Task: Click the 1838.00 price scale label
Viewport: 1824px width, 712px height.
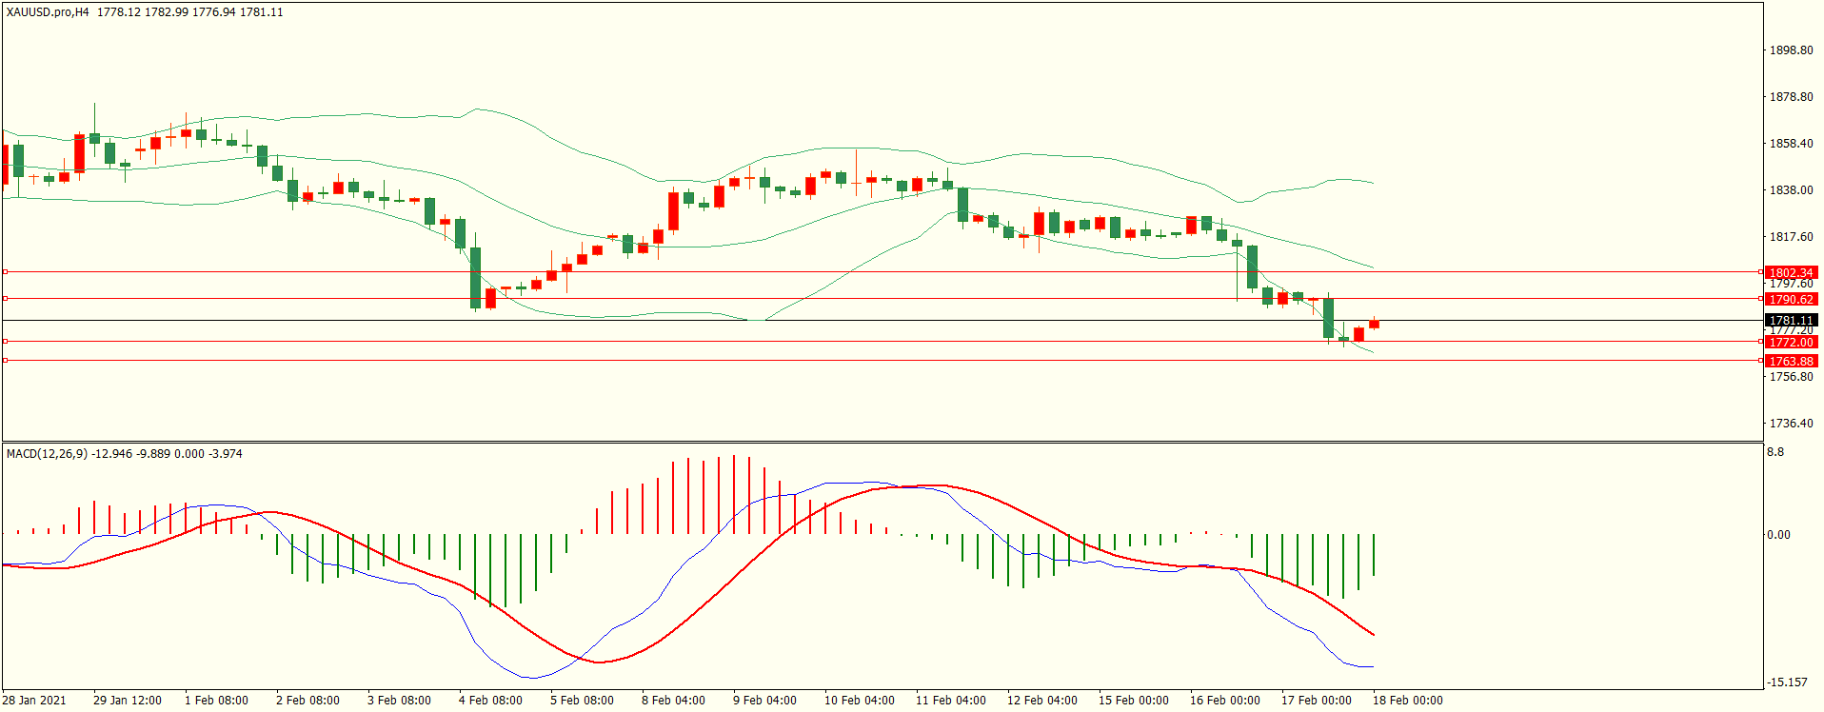Action: [x=1791, y=190]
